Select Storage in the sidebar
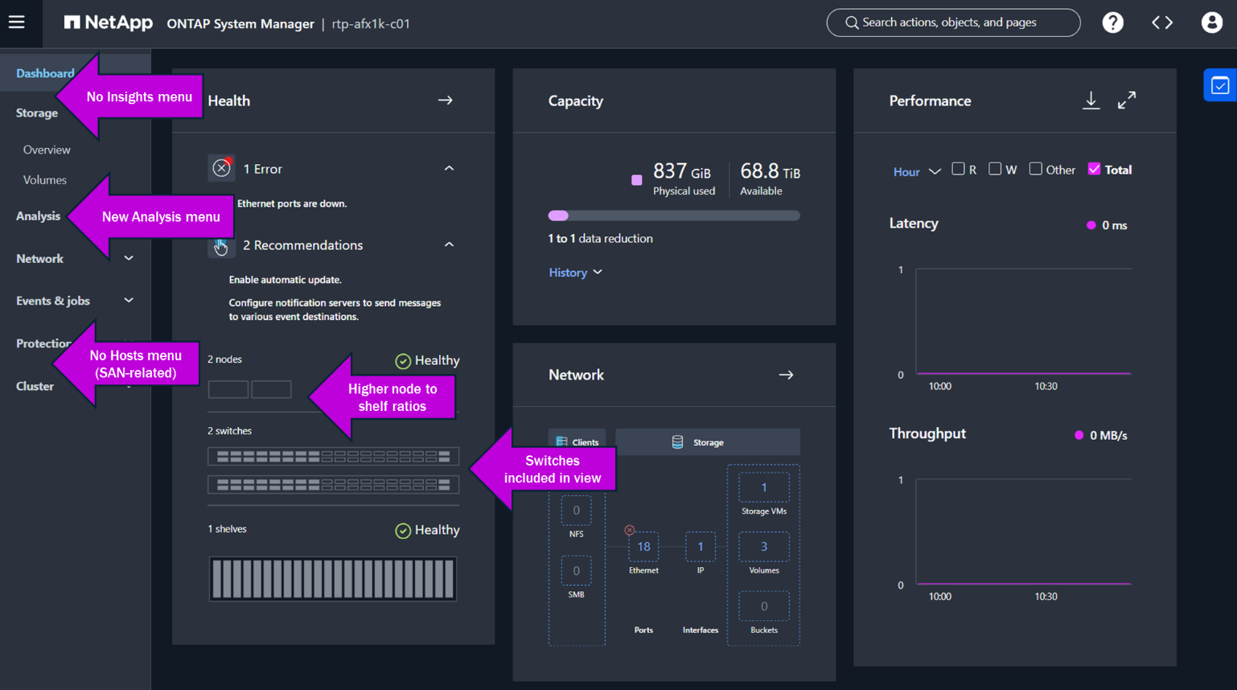Viewport: 1237px width, 690px height. pyautogui.click(x=37, y=113)
